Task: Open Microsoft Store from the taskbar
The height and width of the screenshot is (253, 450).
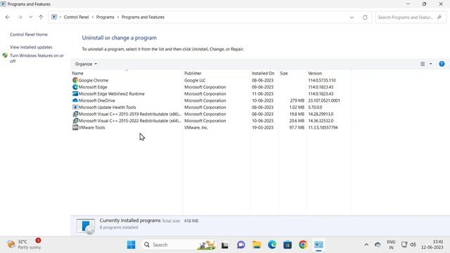Action: [x=288, y=245]
